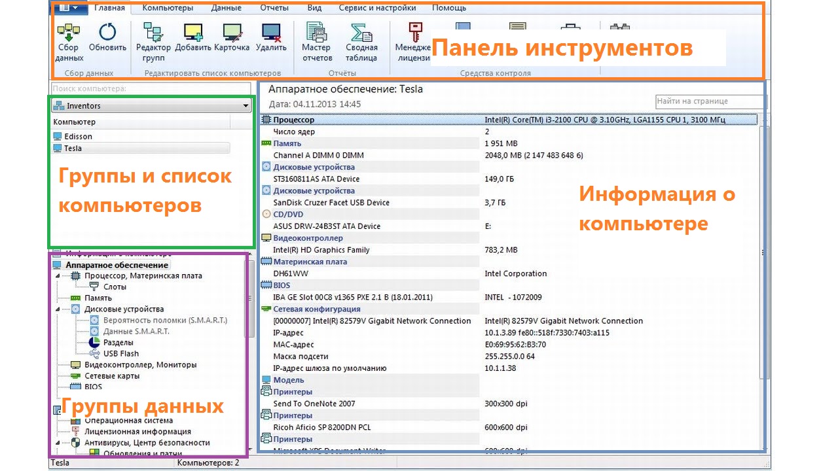Select Вероятность поломки (S.M.A.R.T.) tree item
838x471 pixels.
(x=165, y=321)
